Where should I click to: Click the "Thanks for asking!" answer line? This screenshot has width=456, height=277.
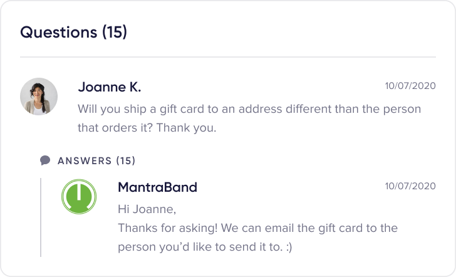(257, 228)
